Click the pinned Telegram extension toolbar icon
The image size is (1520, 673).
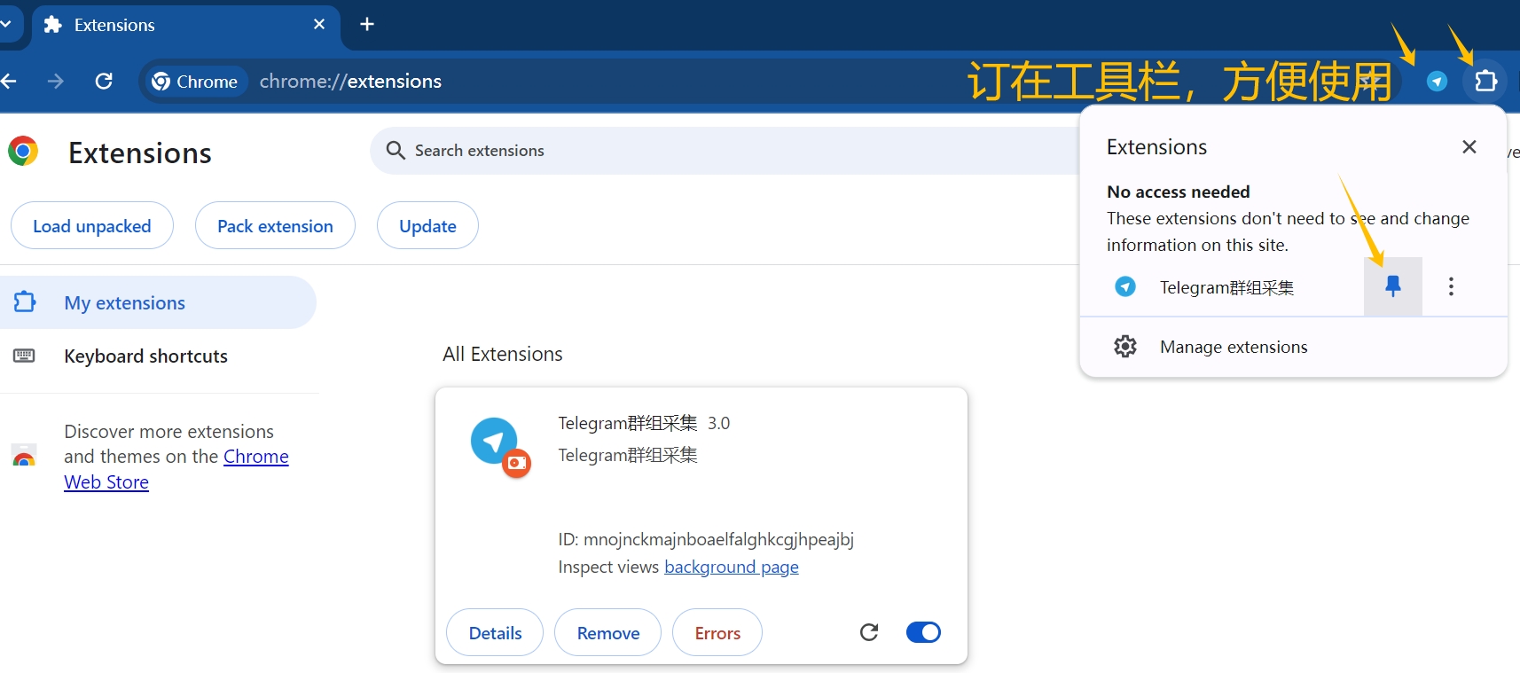tap(1437, 82)
